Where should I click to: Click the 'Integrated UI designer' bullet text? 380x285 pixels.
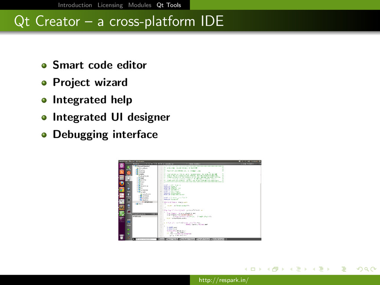111,117
